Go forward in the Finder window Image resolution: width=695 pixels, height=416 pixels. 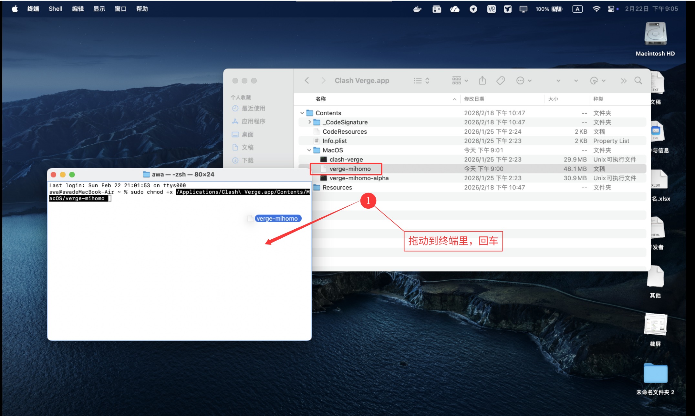323,80
